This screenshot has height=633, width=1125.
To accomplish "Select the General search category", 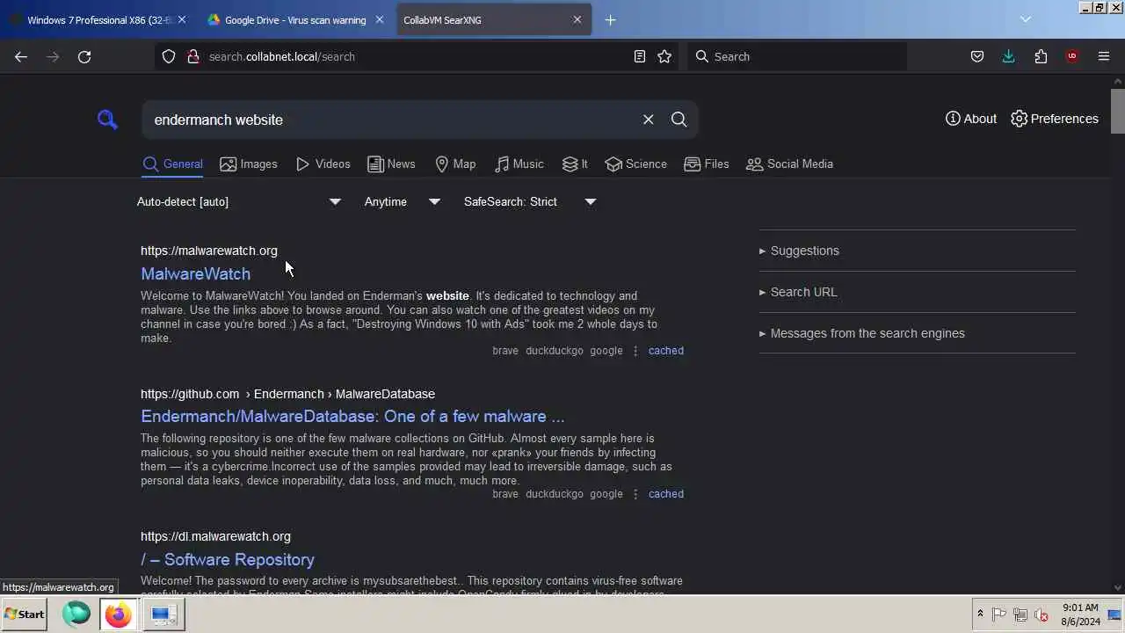I will click(x=172, y=164).
